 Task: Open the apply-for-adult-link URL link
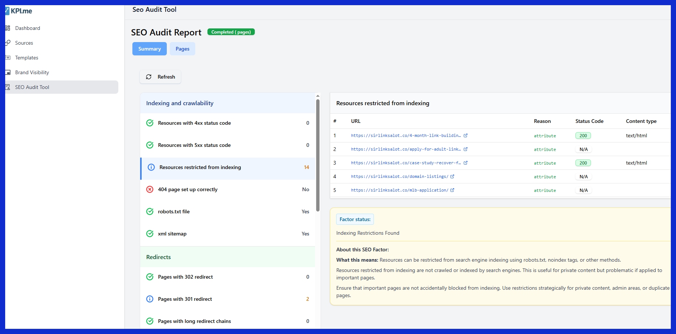pyautogui.click(x=406, y=149)
